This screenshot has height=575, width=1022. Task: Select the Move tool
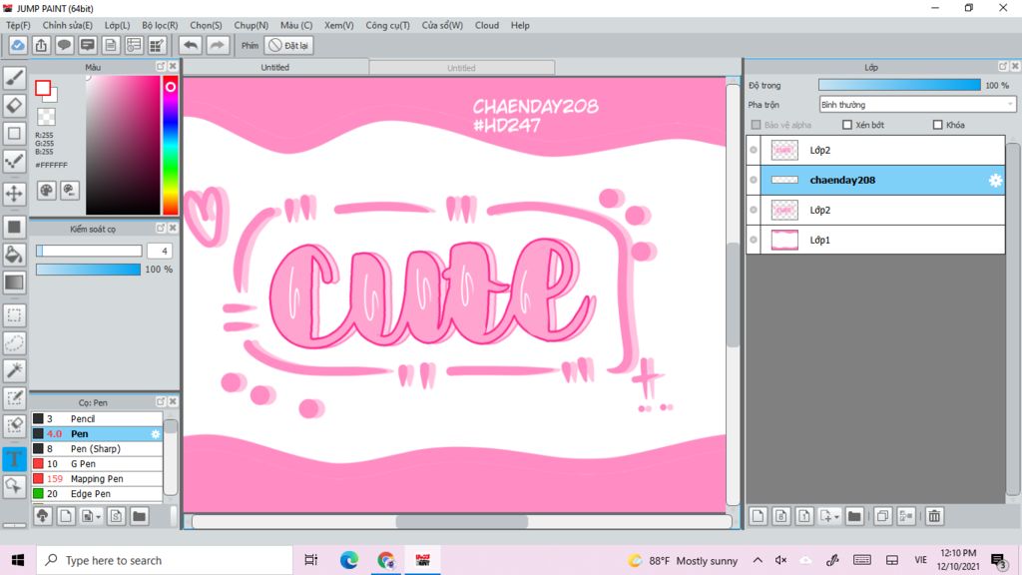(14, 193)
